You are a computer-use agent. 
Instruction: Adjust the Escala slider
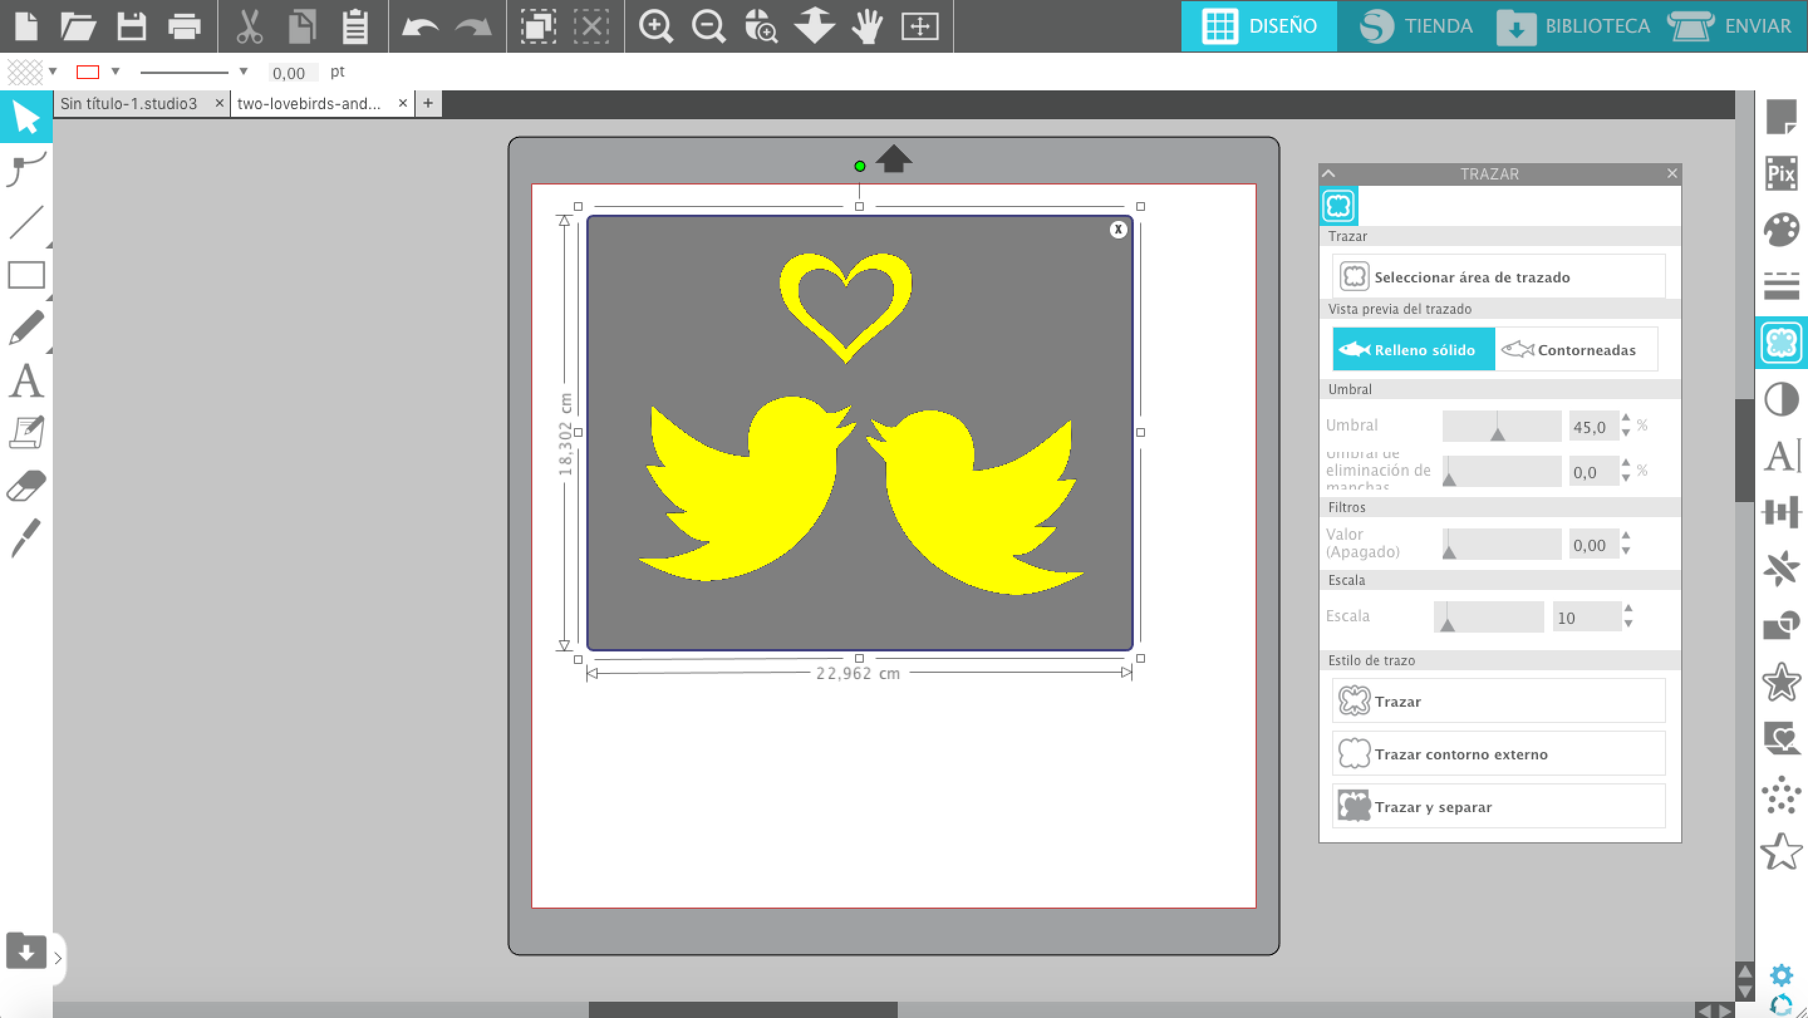(x=1488, y=618)
